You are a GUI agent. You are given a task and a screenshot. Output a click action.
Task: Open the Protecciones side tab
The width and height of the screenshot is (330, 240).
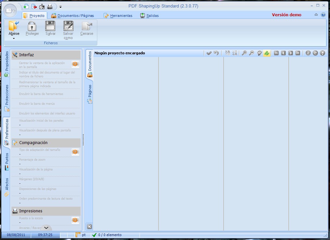pyautogui.click(x=7, y=98)
